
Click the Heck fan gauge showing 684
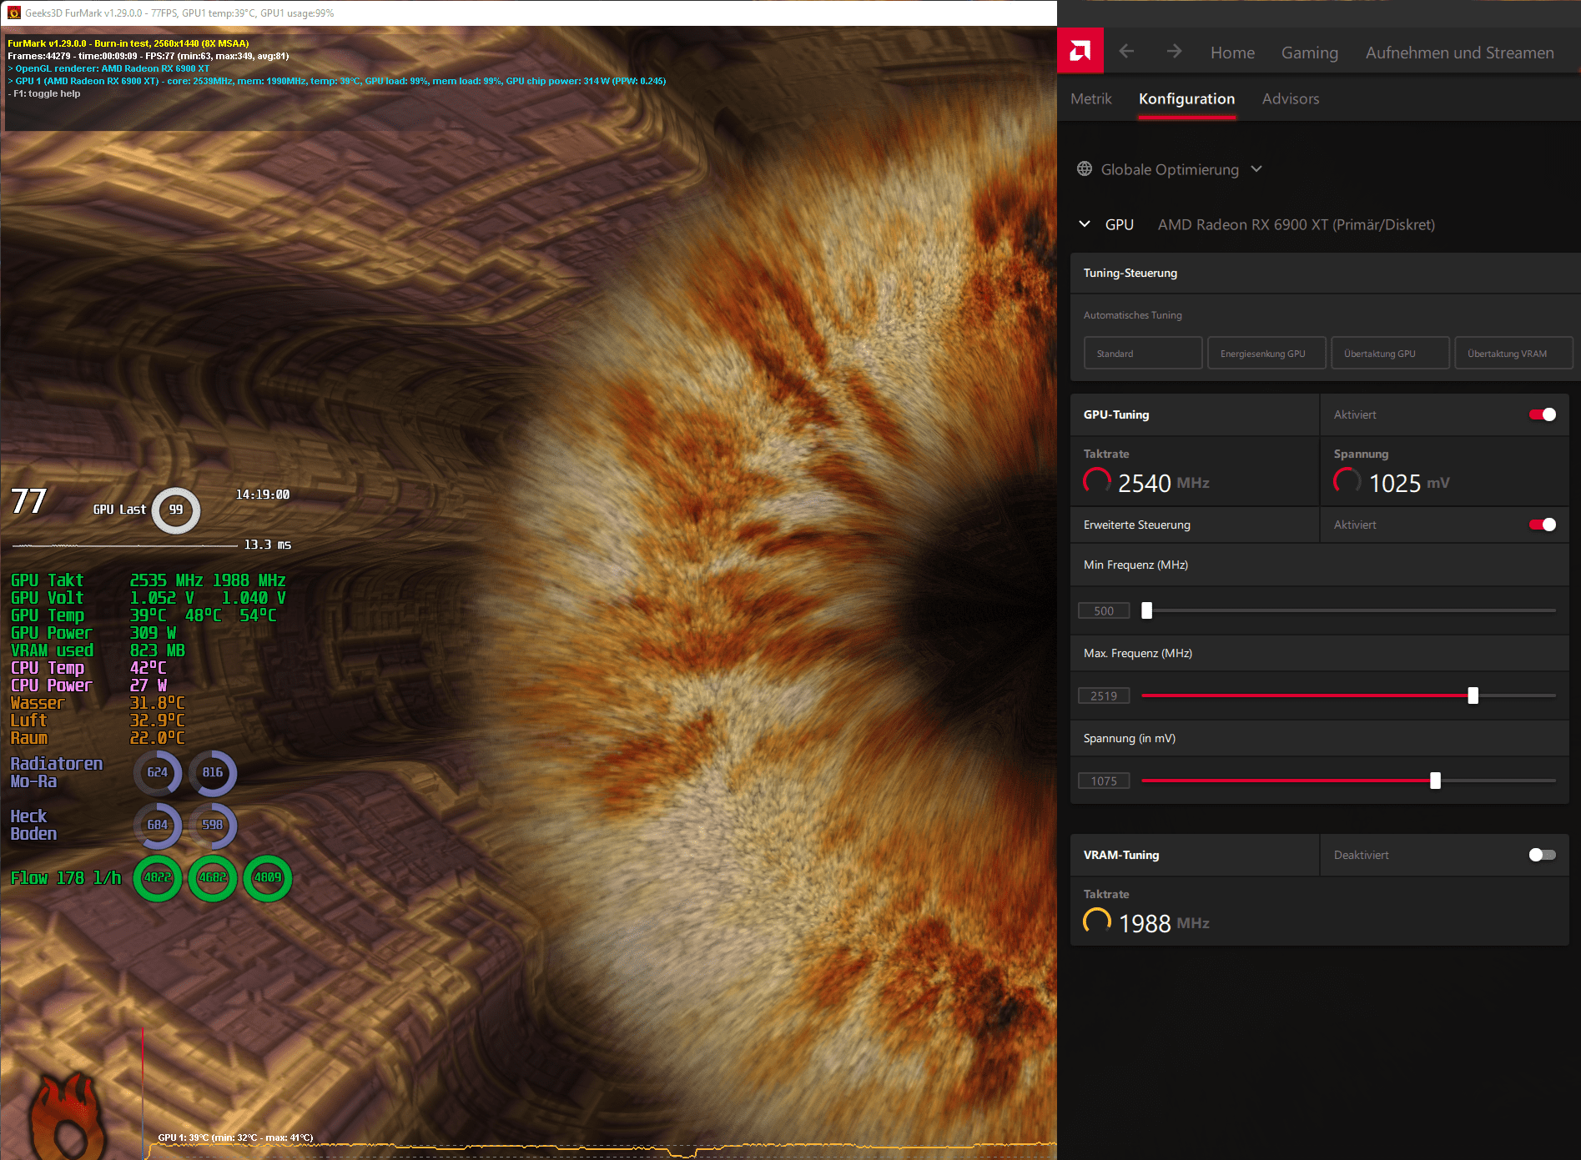pos(157,825)
